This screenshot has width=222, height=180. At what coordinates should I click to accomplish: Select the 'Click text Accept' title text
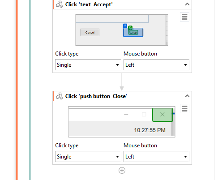tap(89, 4)
